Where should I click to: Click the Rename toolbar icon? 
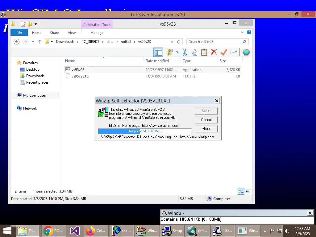tap(234, 52)
